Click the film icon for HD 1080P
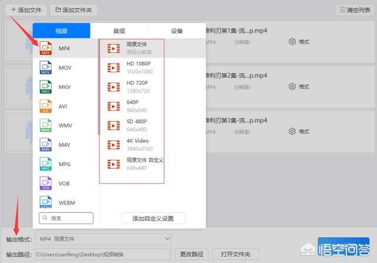 tap(114, 68)
